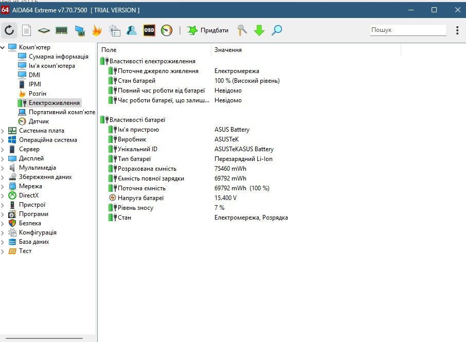Image resolution: width=466 pixels, height=342 pixels.
Task: Open the memory module toolbar icon
Action: (62, 30)
